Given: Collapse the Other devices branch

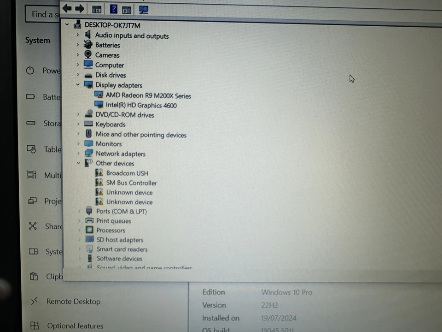Looking at the screenshot, I should [78, 163].
